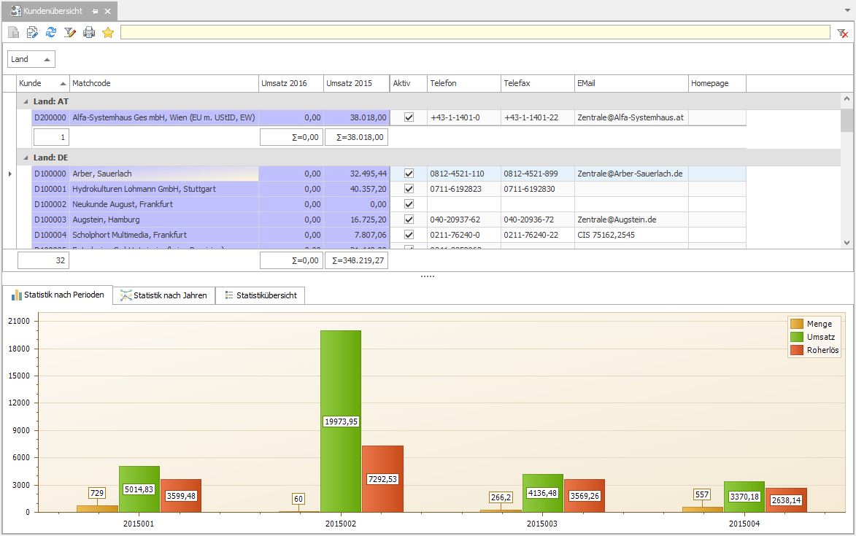Click the scroll-up arrow of the customer grid
Screen dimensions: 856x536
[x=847, y=98]
